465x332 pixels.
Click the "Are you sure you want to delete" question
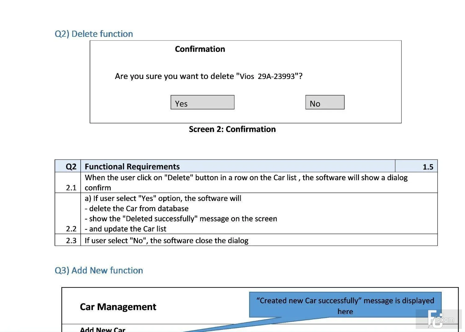point(209,76)
